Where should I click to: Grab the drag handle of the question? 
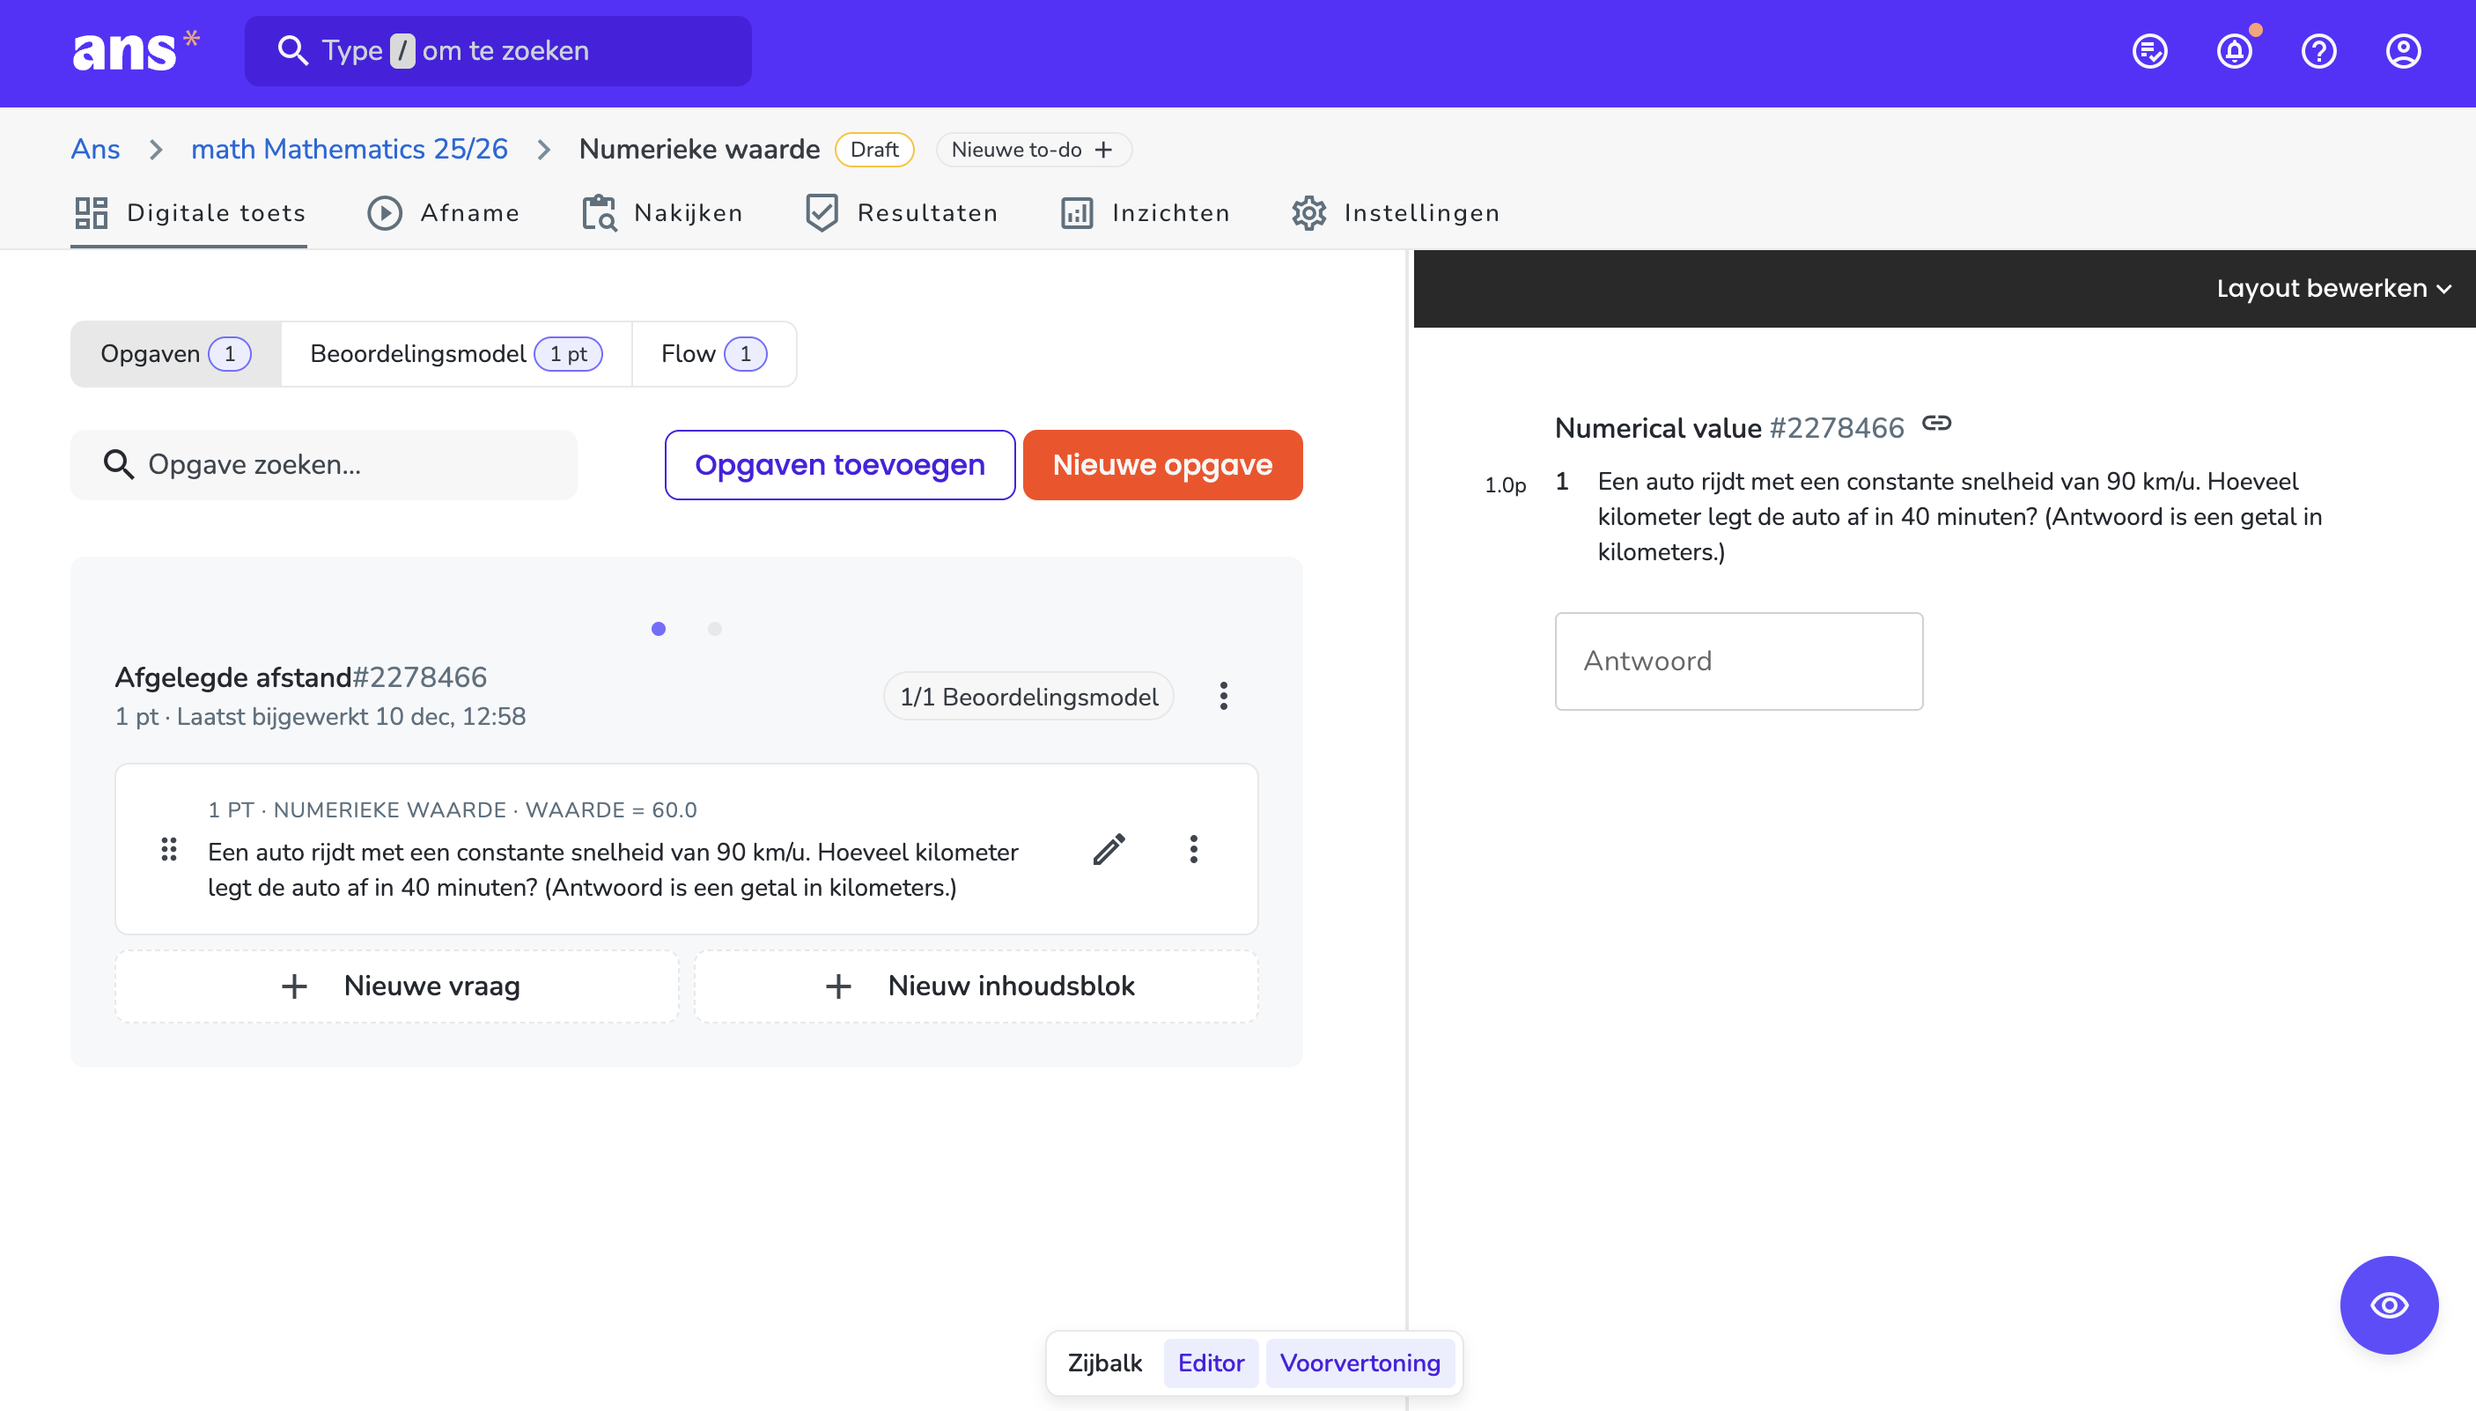click(x=168, y=849)
